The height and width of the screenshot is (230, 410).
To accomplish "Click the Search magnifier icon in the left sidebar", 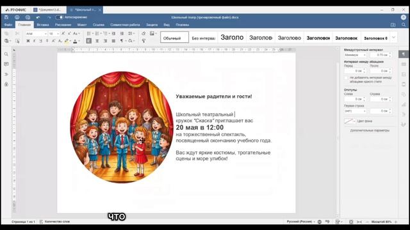I will (6, 54).
